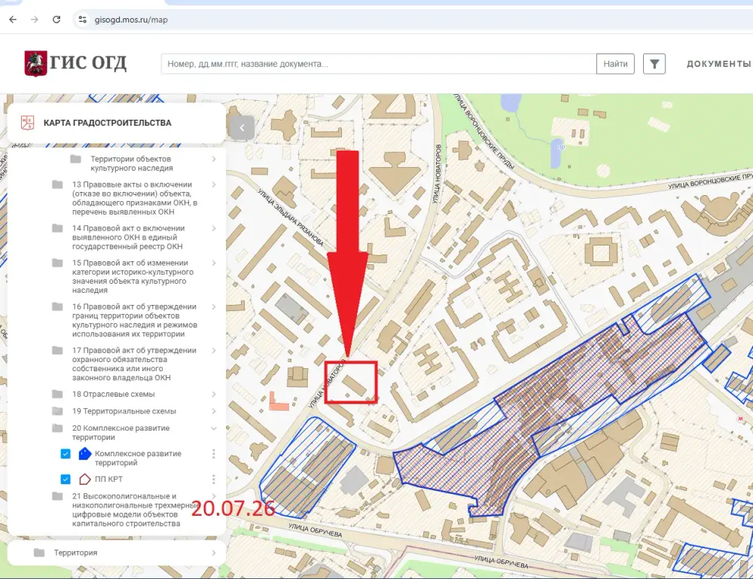Expand 15 Правовой акт об изменении категории

click(214, 263)
